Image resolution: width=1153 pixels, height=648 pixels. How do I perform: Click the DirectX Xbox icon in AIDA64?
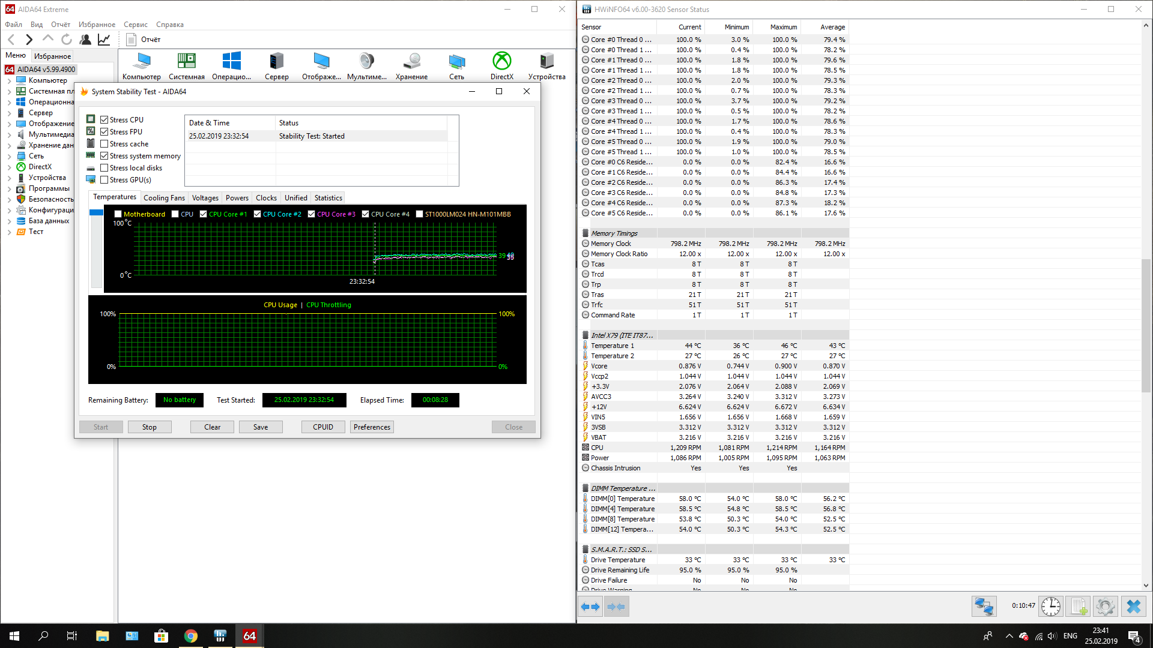click(501, 61)
